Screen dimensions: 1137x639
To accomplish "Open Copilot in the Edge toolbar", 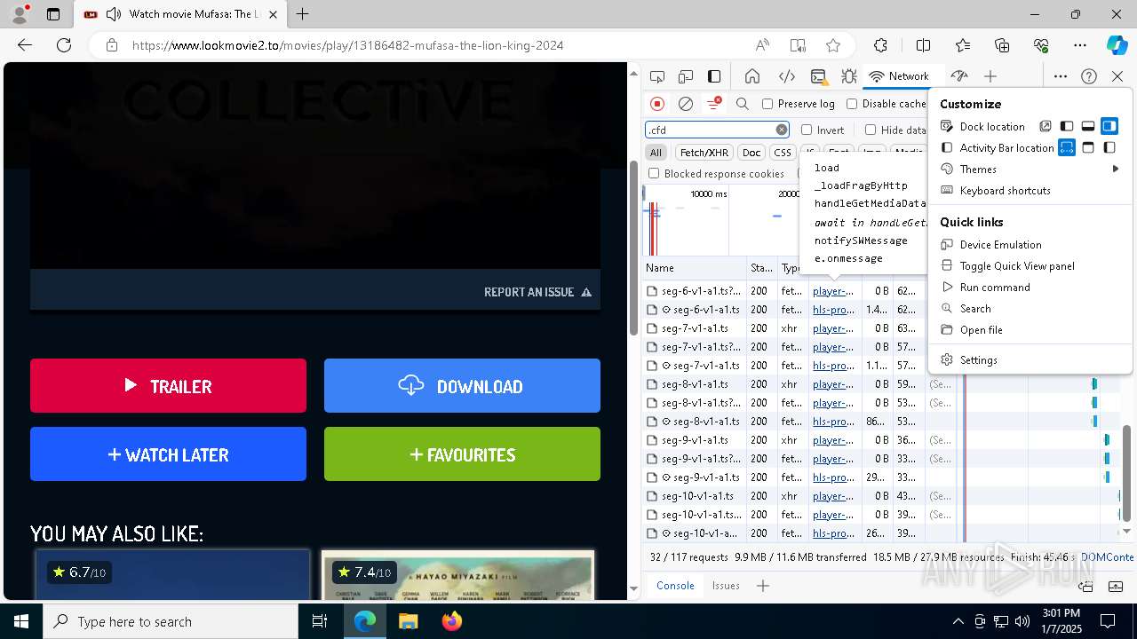I will click(x=1117, y=45).
